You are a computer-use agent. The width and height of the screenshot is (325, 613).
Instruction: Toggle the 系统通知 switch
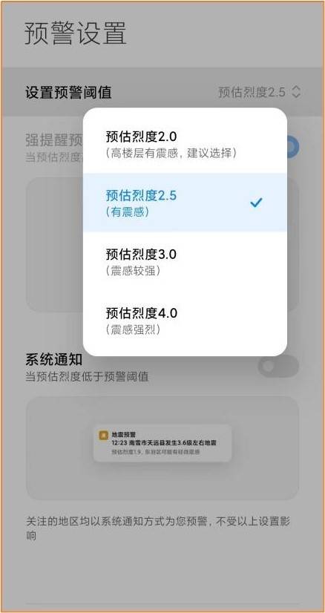click(x=278, y=367)
